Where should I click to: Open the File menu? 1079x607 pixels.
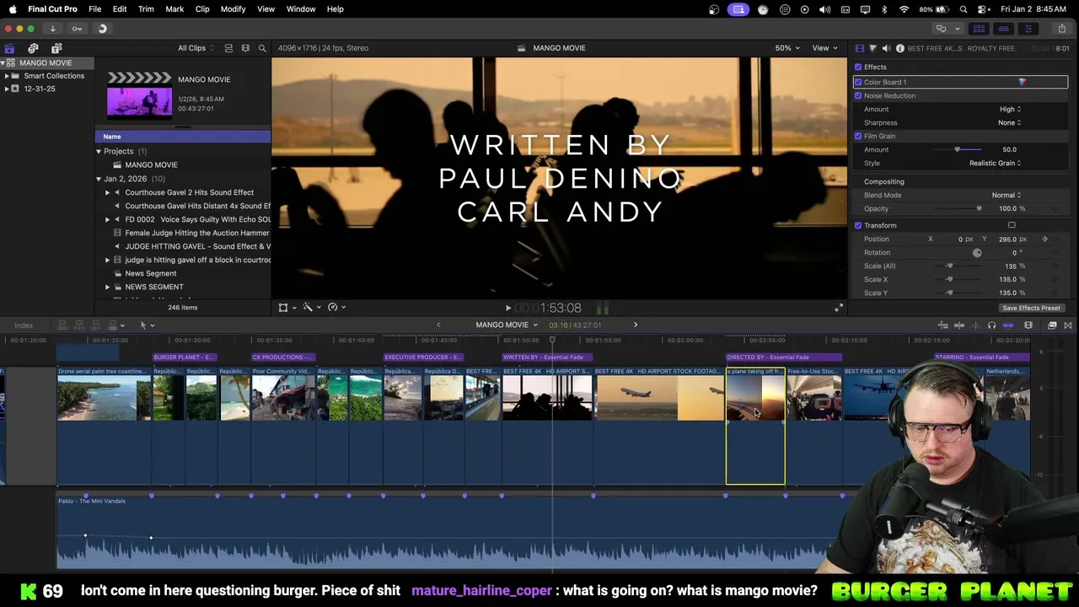click(x=95, y=9)
